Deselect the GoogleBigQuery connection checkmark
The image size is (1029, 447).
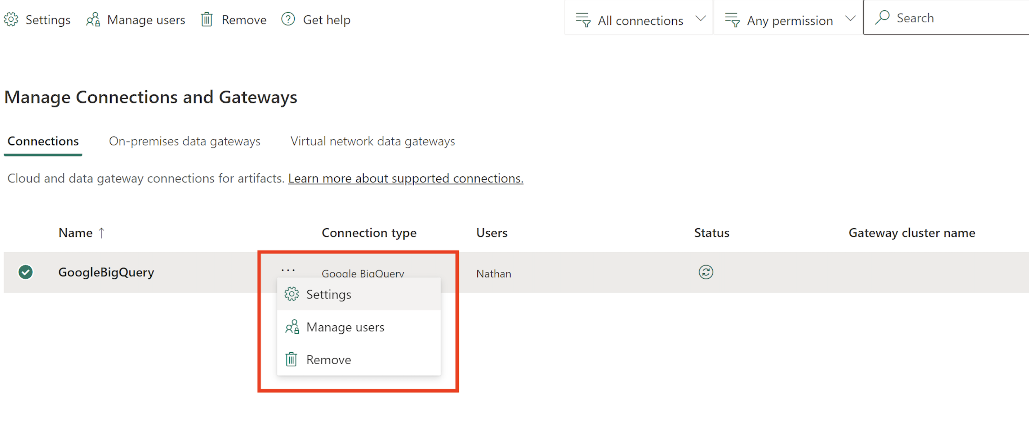26,272
